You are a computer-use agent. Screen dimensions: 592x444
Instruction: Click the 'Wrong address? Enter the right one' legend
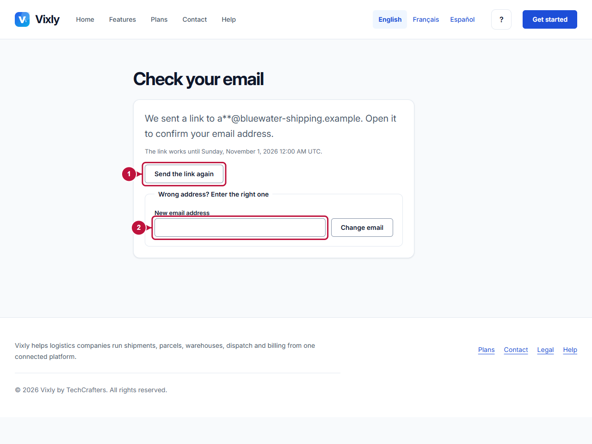coord(213,194)
